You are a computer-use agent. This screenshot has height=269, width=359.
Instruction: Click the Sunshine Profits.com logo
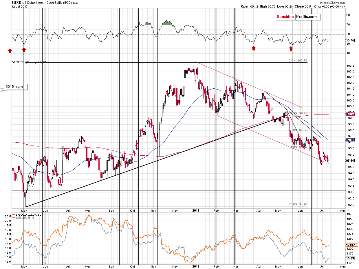tap(298, 17)
